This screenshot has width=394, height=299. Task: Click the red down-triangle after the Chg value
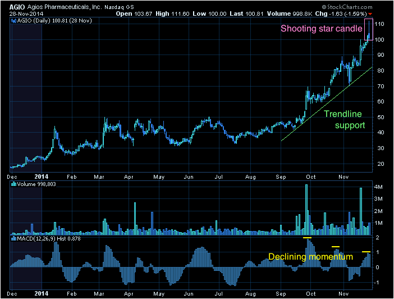370,14
